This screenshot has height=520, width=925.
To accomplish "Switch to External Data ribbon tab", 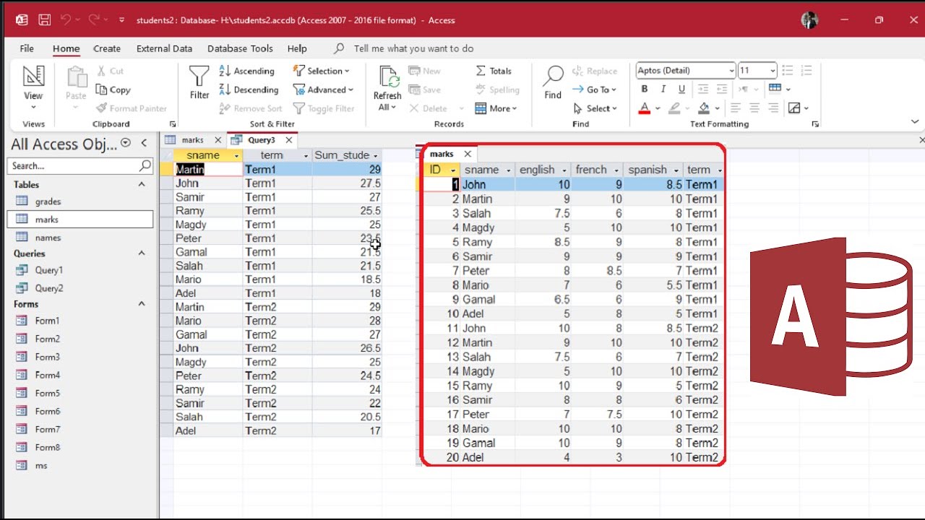I will 164,48.
